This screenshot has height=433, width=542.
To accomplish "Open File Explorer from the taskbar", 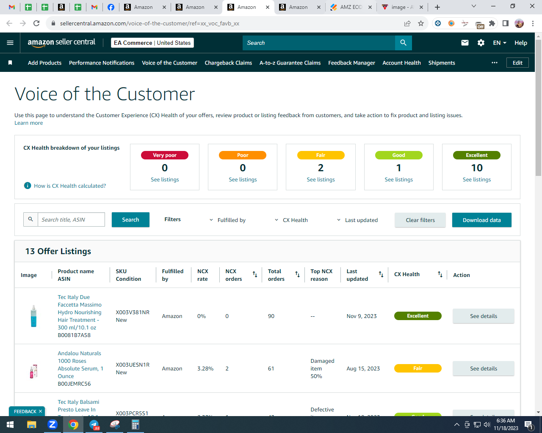I will pyautogui.click(x=32, y=425).
